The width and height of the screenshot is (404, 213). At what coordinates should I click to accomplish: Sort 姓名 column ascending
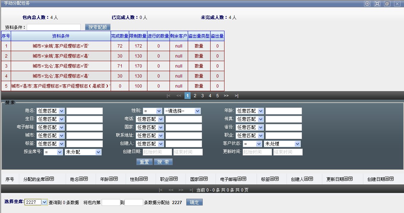(81, 179)
